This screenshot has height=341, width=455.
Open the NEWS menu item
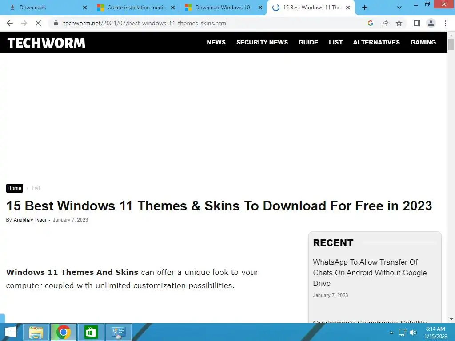tap(216, 42)
